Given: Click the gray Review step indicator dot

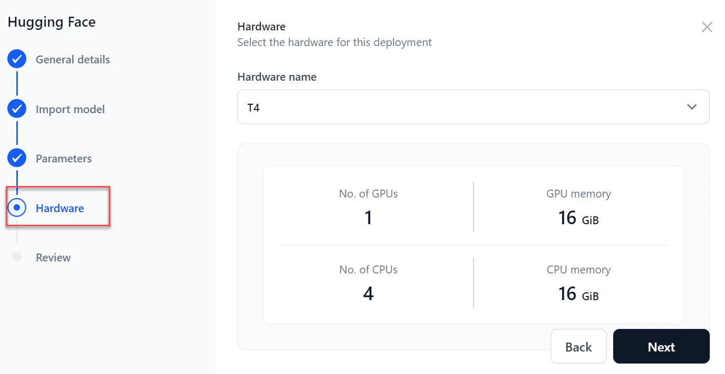Looking at the screenshot, I should 16,257.
